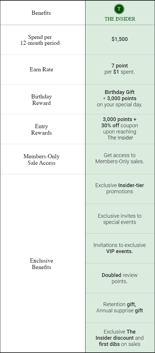This screenshot has height=353, width=155.
Task: Click Spend per 12-month period label
Action: [40, 40]
